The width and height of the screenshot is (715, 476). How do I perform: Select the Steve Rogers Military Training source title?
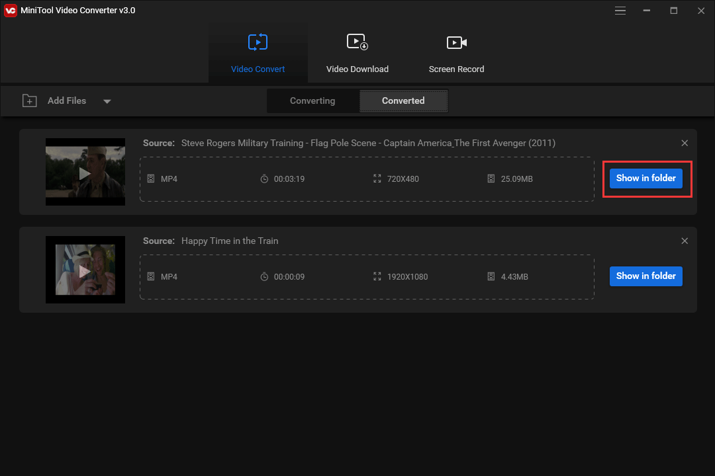tap(368, 143)
